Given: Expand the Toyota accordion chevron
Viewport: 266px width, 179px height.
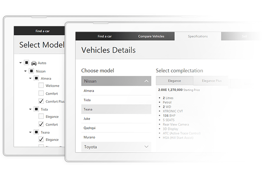Looking at the screenshot, I should (x=146, y=146).
